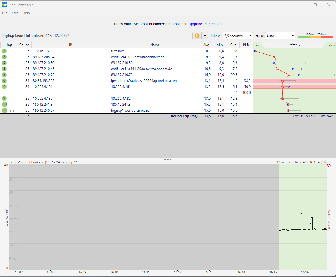Click the Cur column header

pyautogui.click(x=233, y=45)
